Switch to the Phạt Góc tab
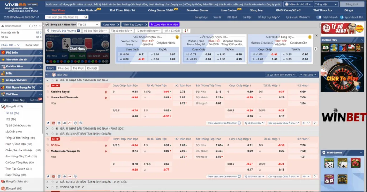 (x=63, y=68)
